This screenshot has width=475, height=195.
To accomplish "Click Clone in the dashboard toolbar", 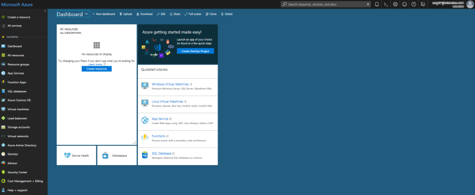I will pos(211,14).
